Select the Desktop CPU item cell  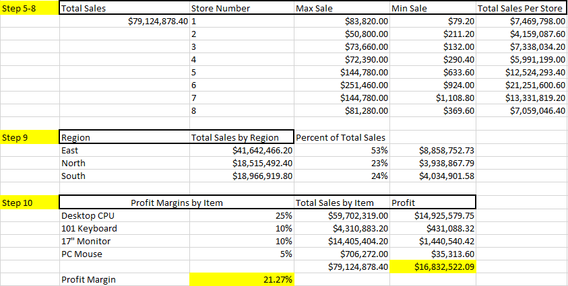pyautogui.click(x=125, y=215)
